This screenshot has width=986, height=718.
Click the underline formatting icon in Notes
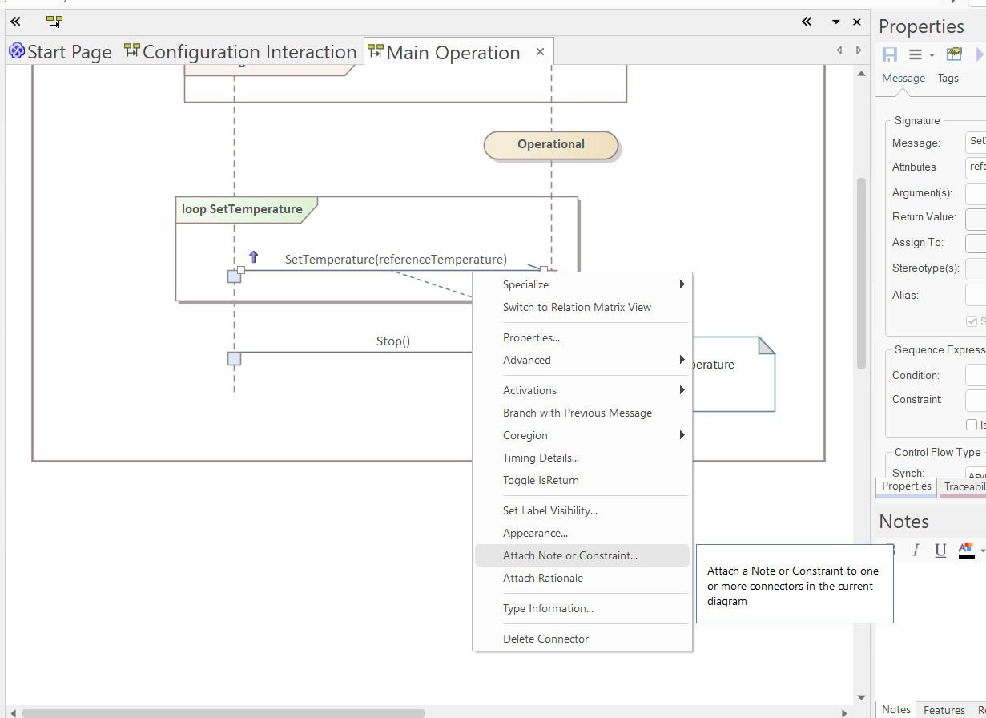tap(940, 550)
